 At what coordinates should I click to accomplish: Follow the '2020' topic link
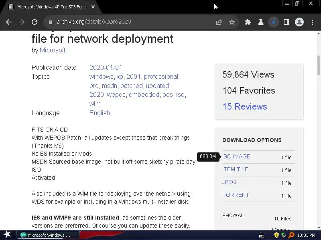click(97, 95)
